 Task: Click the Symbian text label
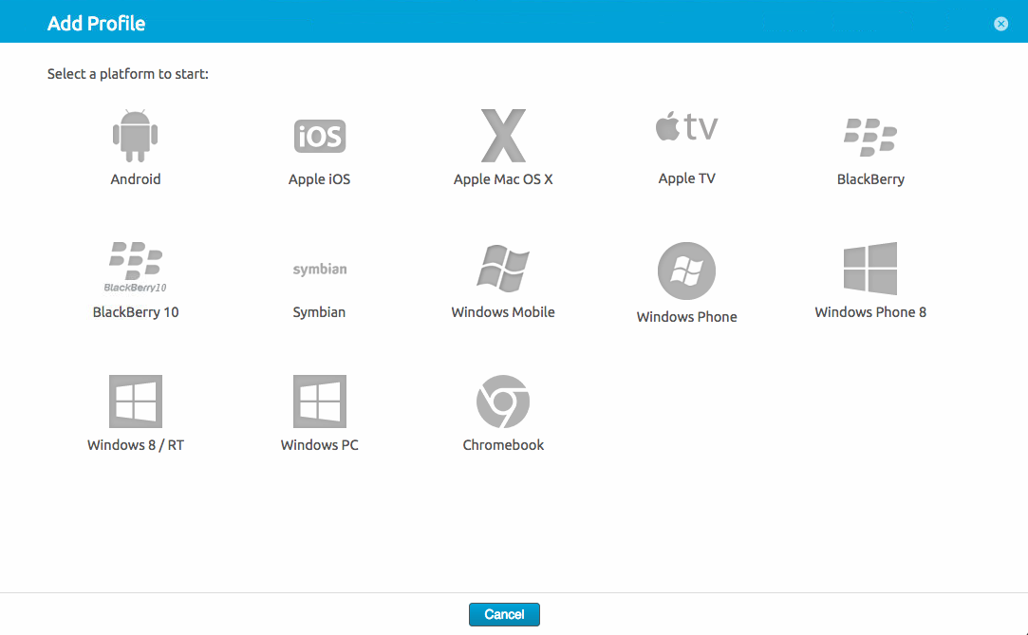click(x=319, y=312)
